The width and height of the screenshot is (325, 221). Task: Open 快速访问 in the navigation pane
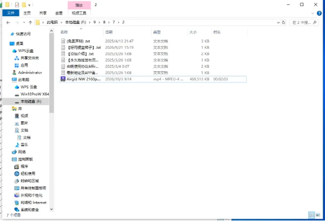(x=23, y=34)
